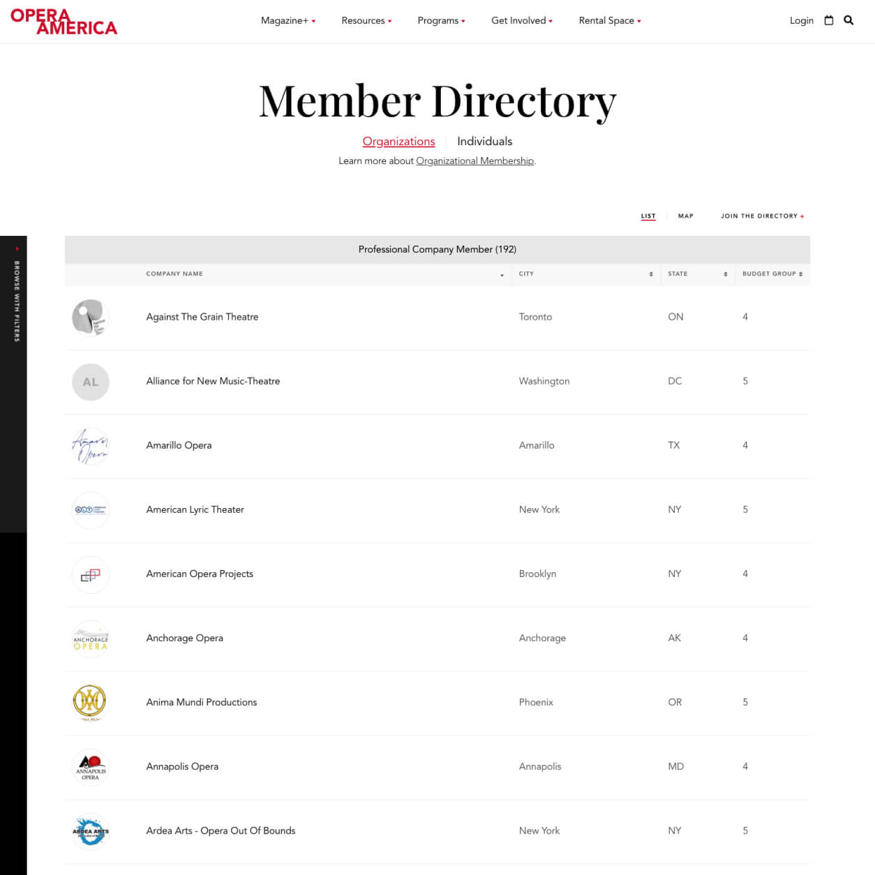Switch to the Organizations tab
This screenshot has width=875, height=875.
(398, 141)
